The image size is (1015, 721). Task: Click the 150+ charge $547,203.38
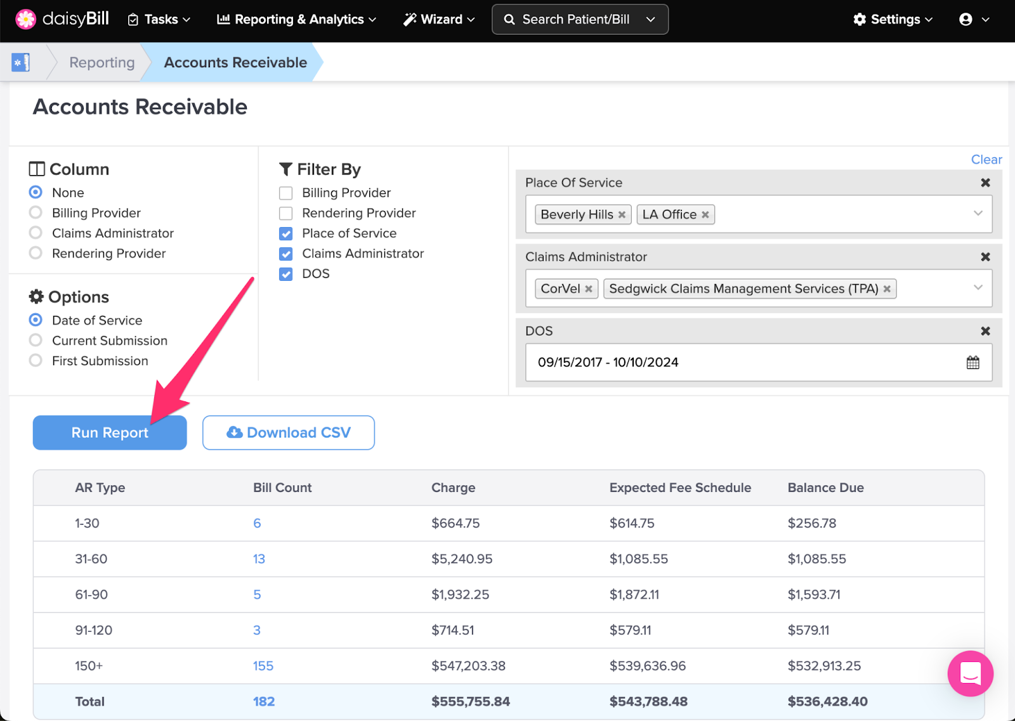pyautogui.click(x=468, y=666)
